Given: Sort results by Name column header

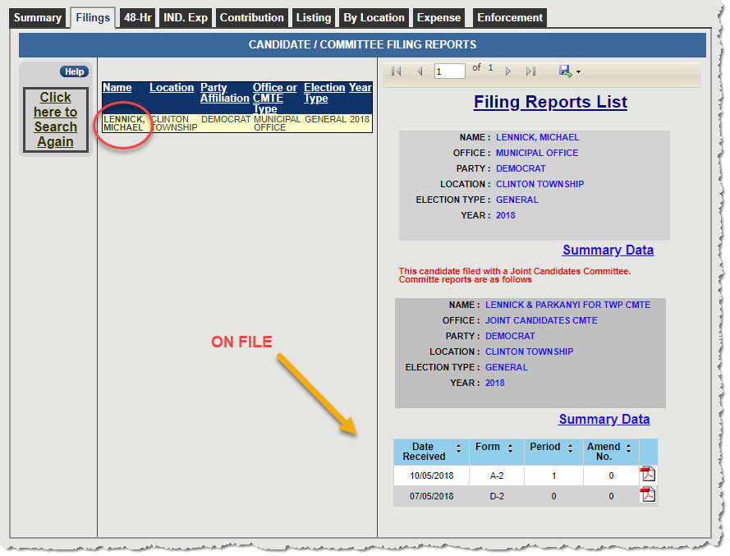Looking at the screenshot, I should (x=117, y=88).
